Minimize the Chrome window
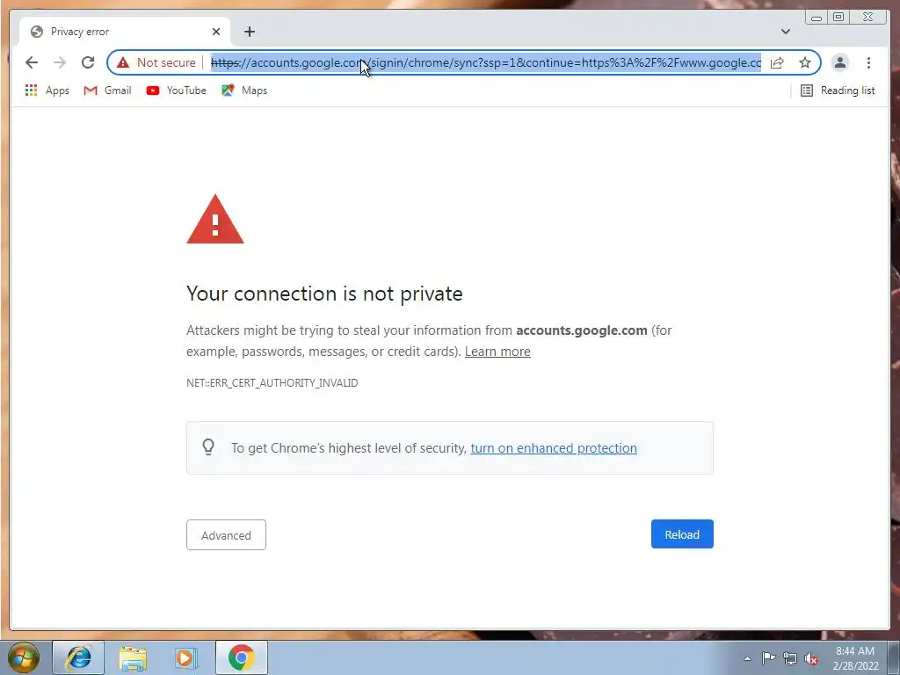Viewport: 900px width, 675px height. tap(817, 18)
